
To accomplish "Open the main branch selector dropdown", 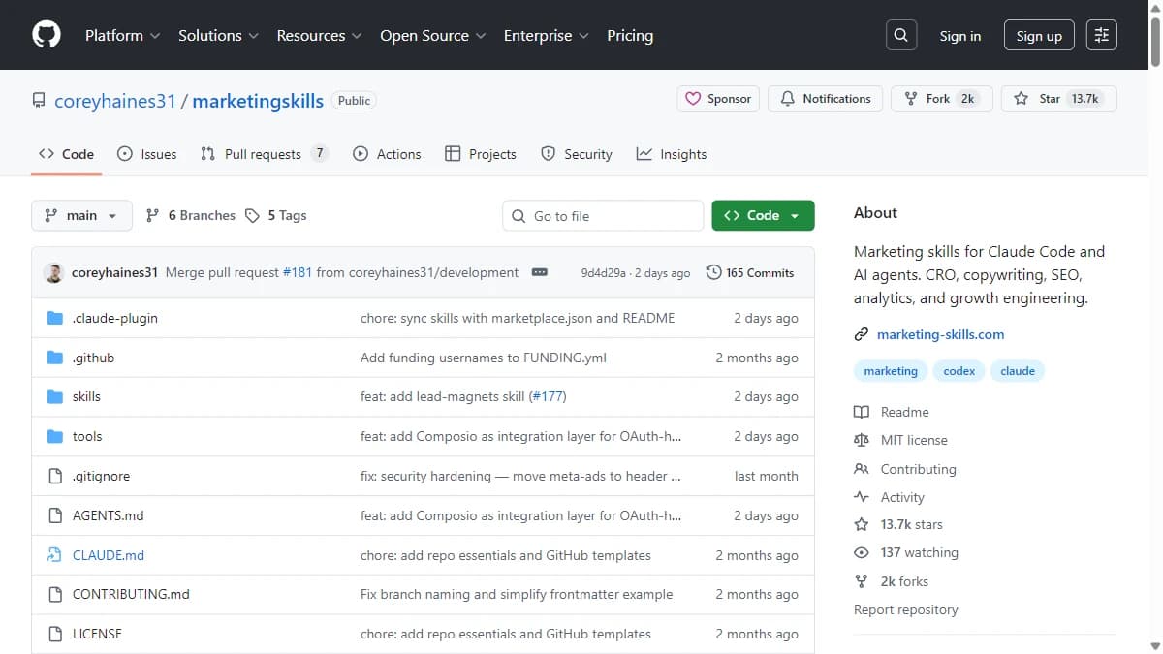I will [x=81, y=215].
